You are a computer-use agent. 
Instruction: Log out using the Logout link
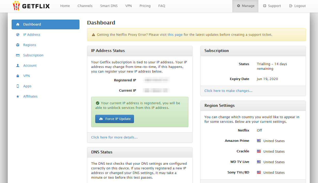tap(297, 6)
